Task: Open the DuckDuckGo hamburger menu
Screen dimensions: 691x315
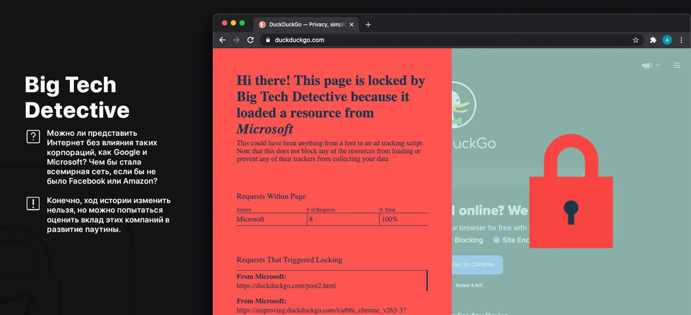Action: (x=677, y=66)
